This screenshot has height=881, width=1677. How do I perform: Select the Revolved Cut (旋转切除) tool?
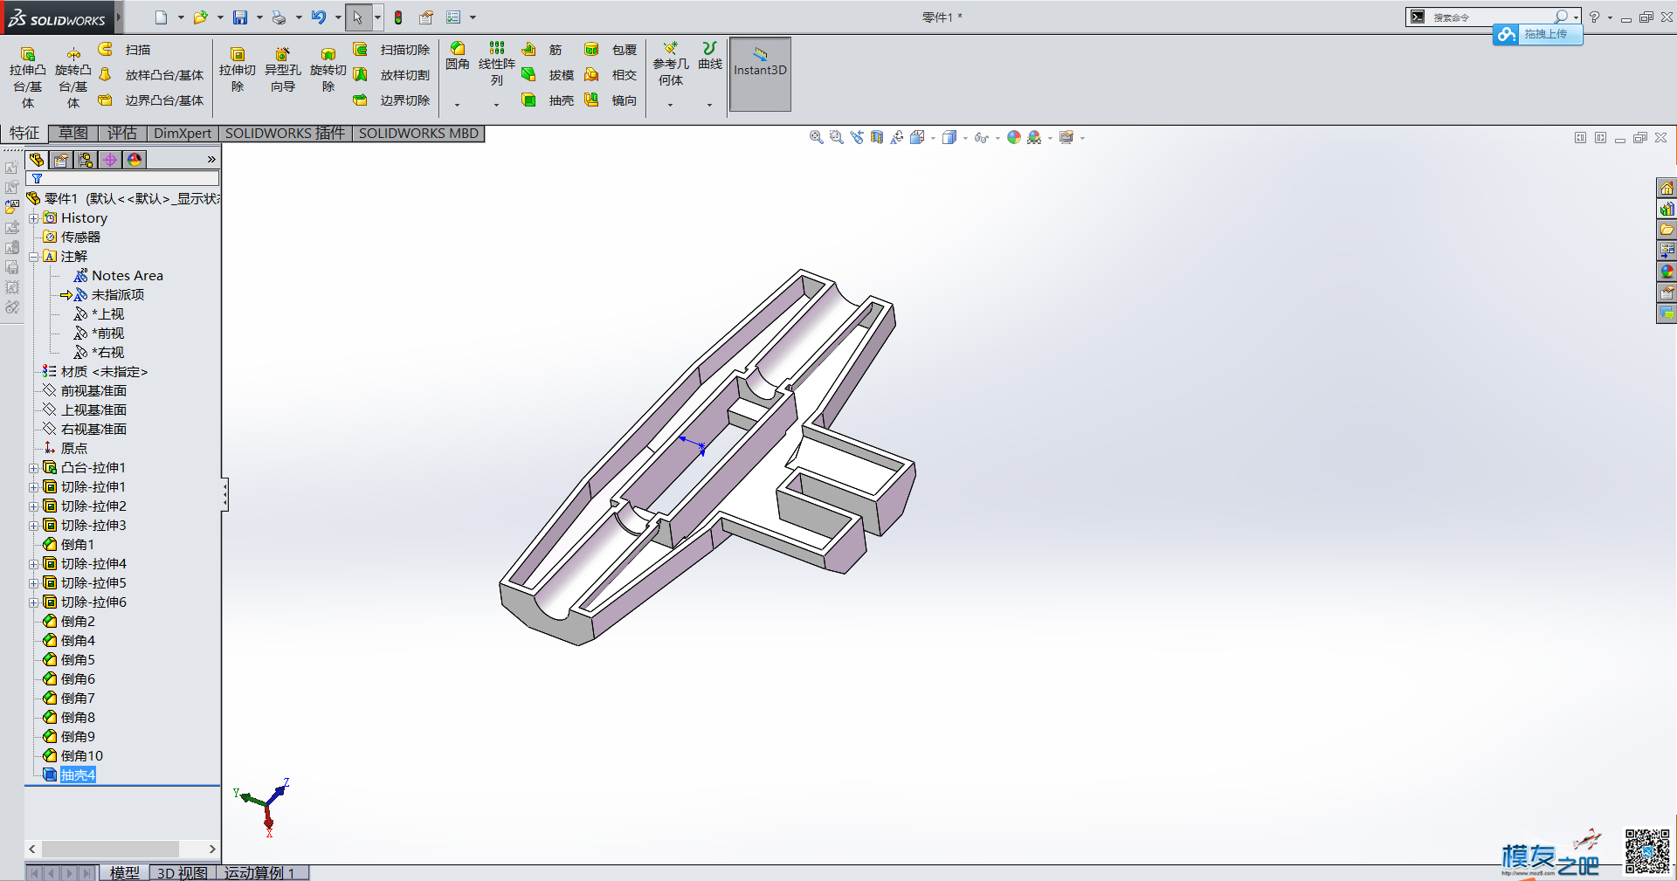click(x=328, y=69)
